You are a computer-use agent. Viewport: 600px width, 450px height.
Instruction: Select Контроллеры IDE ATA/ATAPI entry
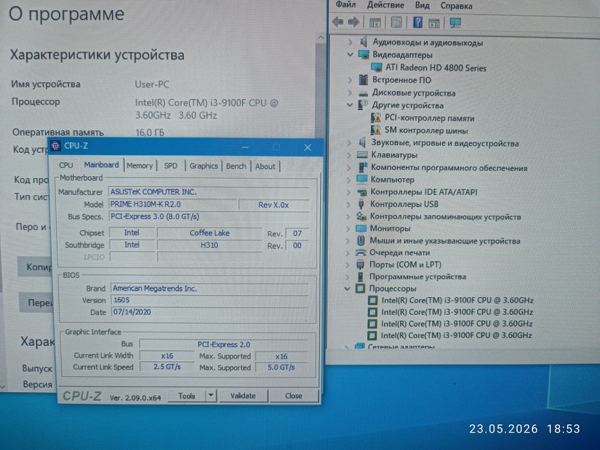(424, 192)
